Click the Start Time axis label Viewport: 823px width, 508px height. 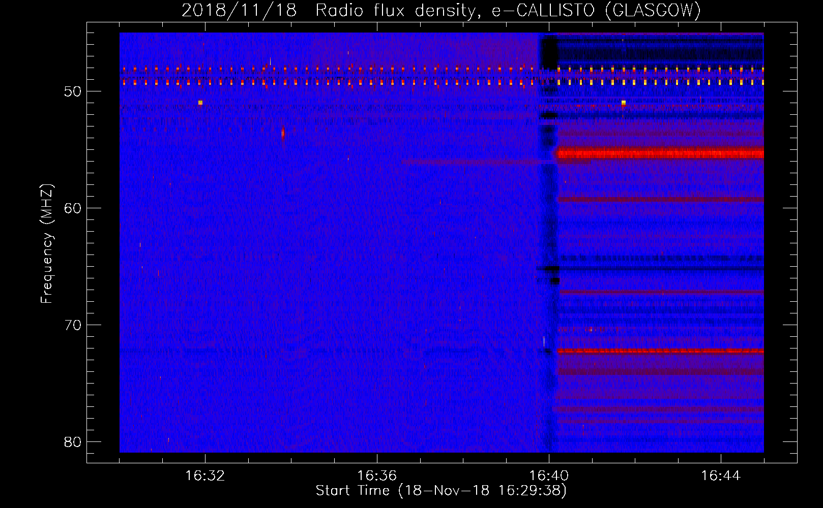[x=441, y=491]
